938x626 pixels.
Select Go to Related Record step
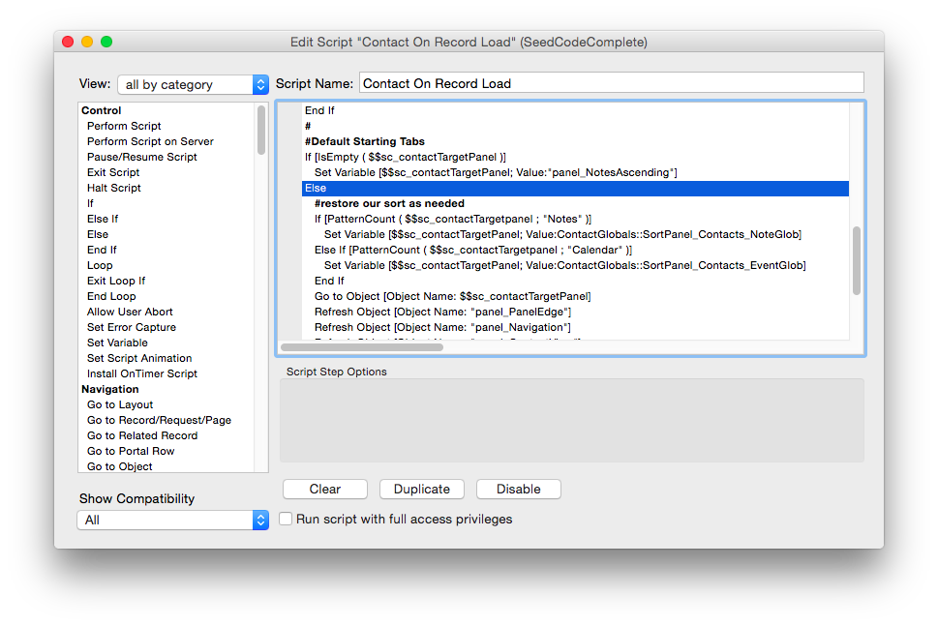(x=141, y=435)
